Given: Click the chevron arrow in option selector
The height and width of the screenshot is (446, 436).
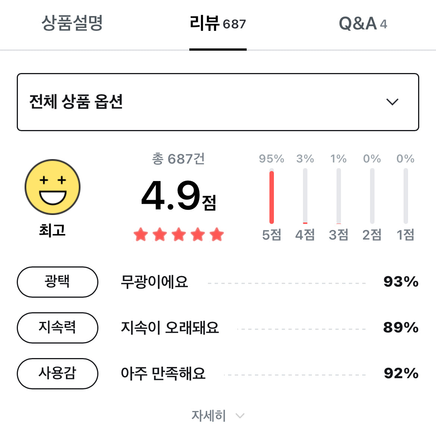Looking at the screenshot, I should tap(392, 102).
